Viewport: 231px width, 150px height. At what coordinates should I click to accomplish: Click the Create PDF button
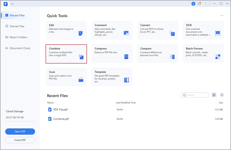click(x=20, y=140)
